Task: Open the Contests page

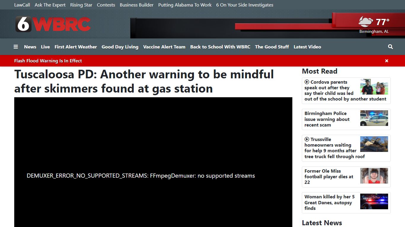Action: [x=106, y=5]
